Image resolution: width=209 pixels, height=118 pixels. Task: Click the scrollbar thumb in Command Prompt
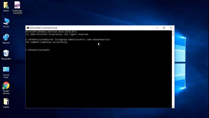(x=173, y=35)
